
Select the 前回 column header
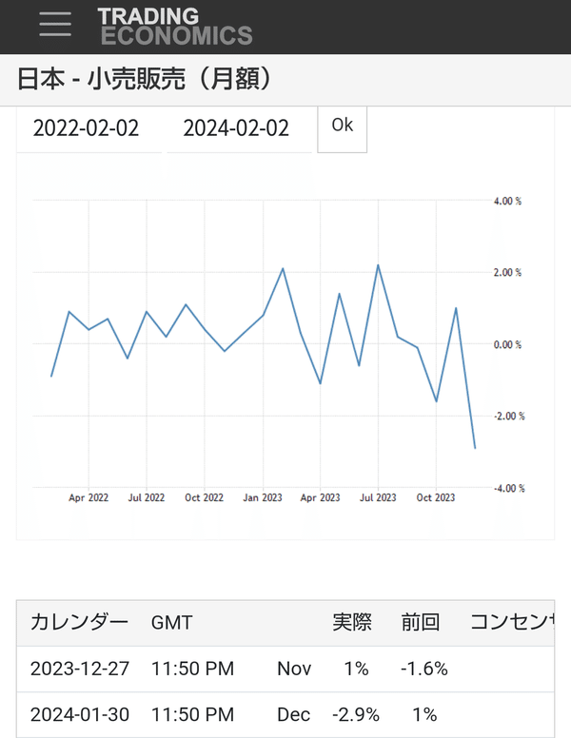click(421, 622)
